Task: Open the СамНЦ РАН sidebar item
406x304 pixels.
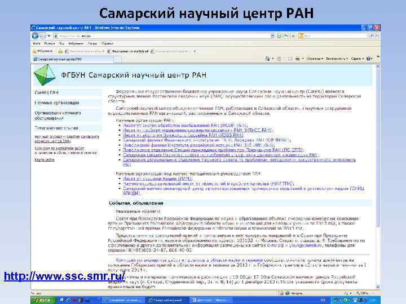Action: point(68,92)
